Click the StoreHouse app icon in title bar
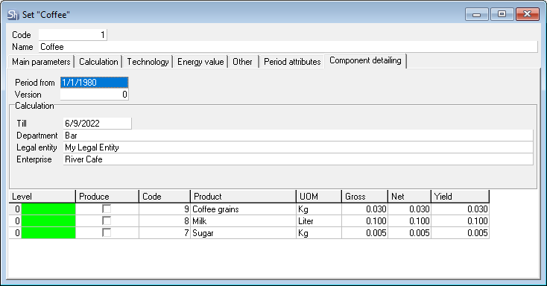547x286 pixels. [x=13, y=15]
